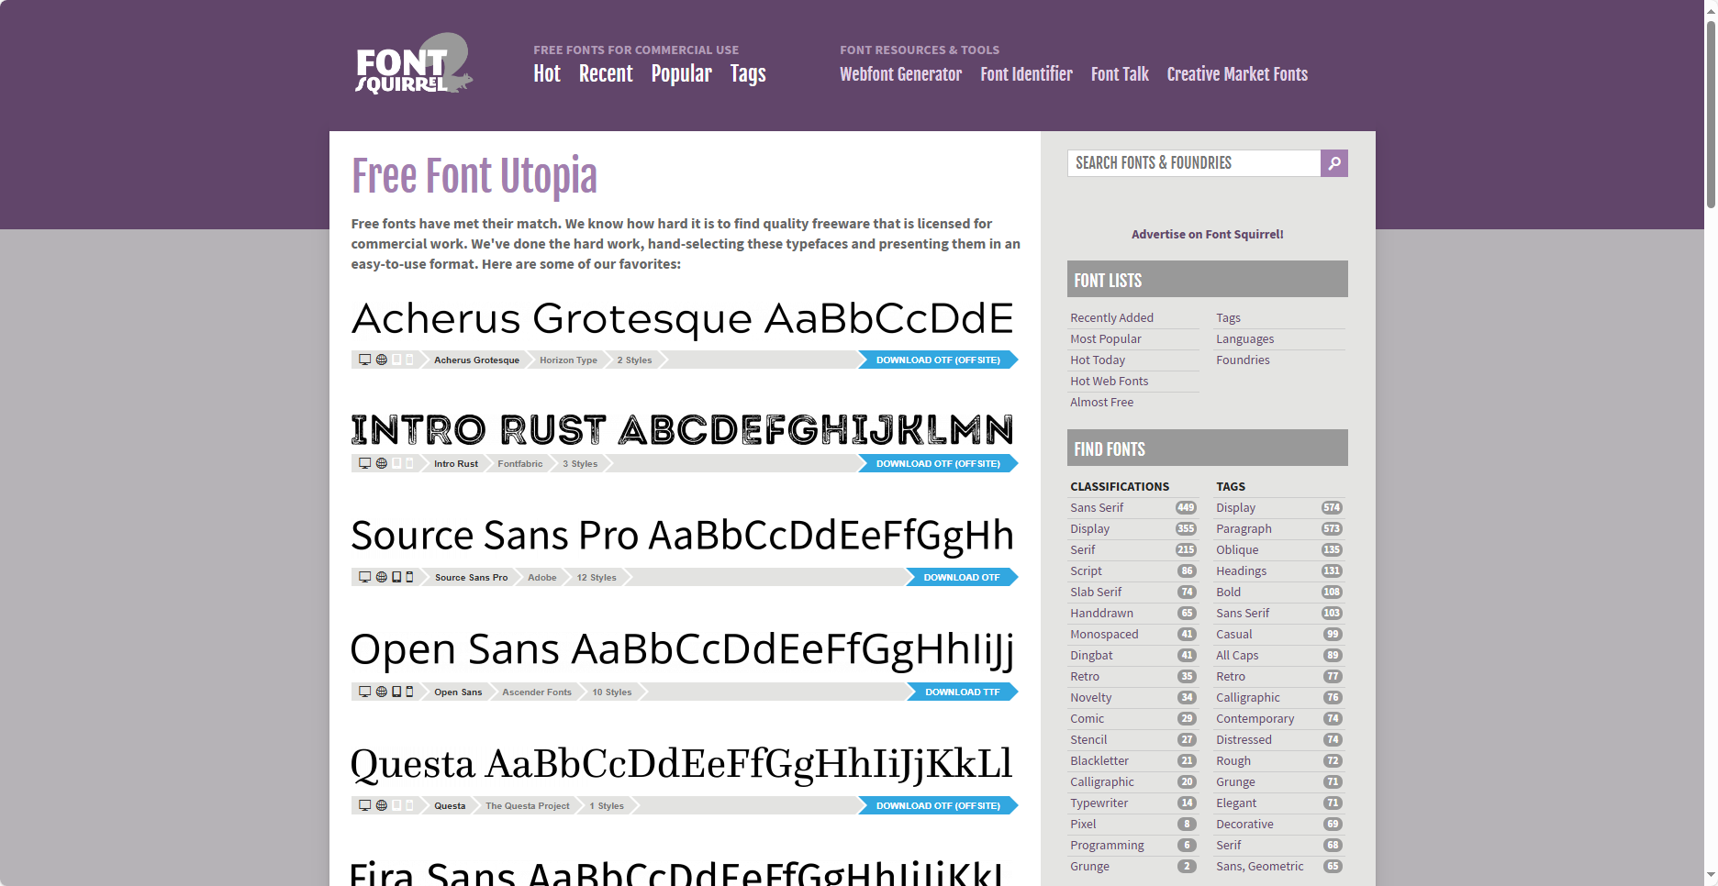The height and width of the screenshot is (886, 1718).
Task: Open the Hot fonts menu item
Action: [546, 73]
